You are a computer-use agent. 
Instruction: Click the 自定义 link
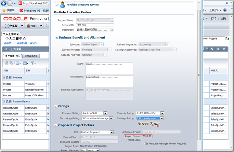[34, 43]
